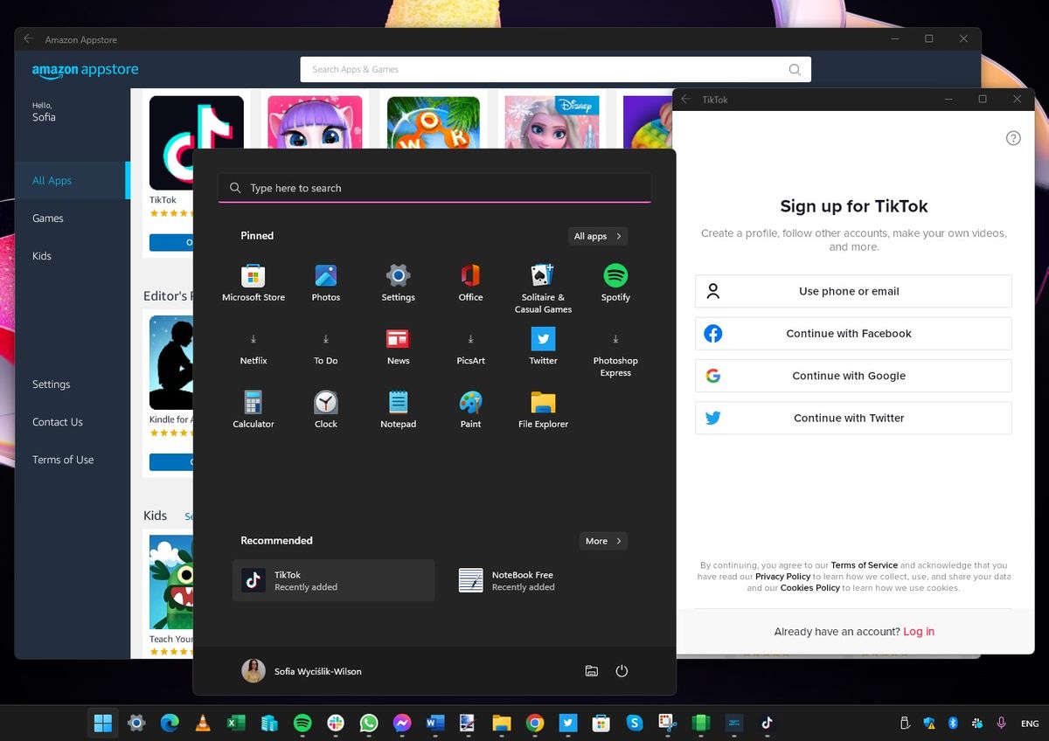The height and width of the screenshot is (741, 1049).
Task: Open Spotify from the Start menu pinned apps
Action: click(615, 278)
